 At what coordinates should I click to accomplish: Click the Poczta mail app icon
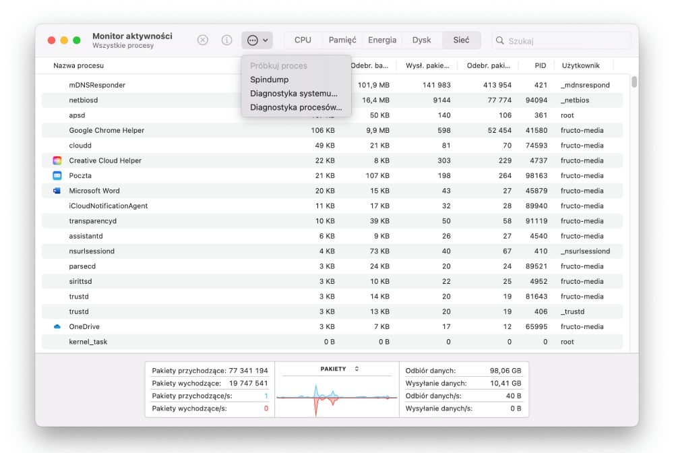57,175
